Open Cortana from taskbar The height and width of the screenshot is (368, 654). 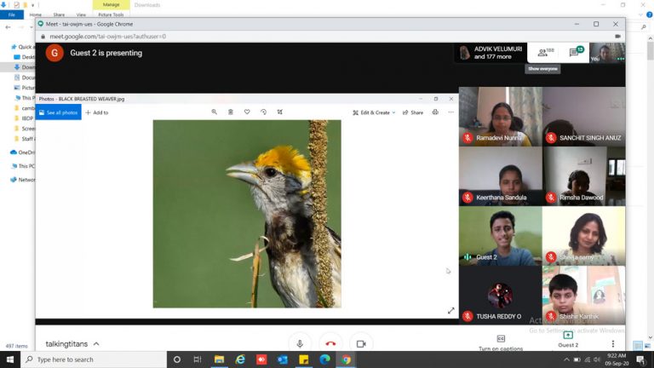coord(177,359)
